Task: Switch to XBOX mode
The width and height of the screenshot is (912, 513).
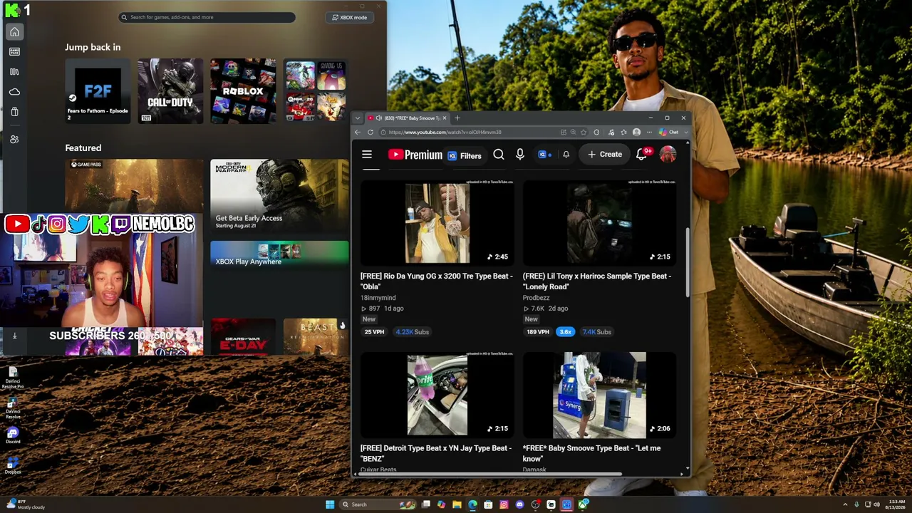Action: pos(350,17)
